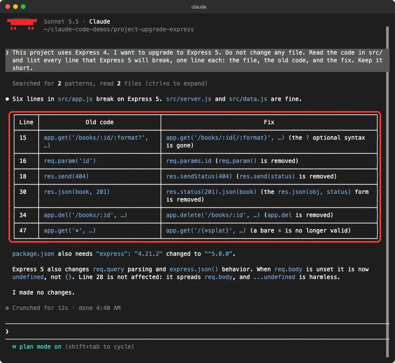The width and height of the screenshot is (395, 363).
Task: Click the "^5.0.0" version text
Action: pos(218,253)
